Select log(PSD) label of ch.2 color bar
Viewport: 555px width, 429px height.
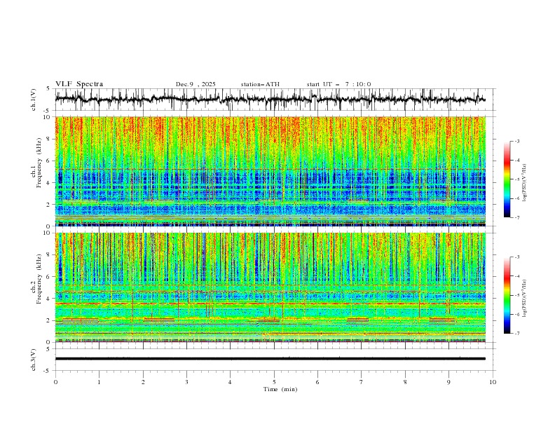pos(524,298)
